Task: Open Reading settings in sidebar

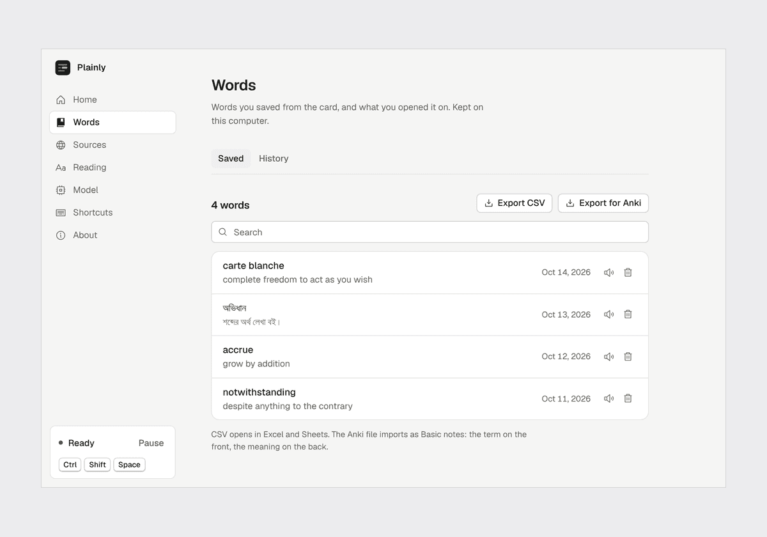Action: 112,167
